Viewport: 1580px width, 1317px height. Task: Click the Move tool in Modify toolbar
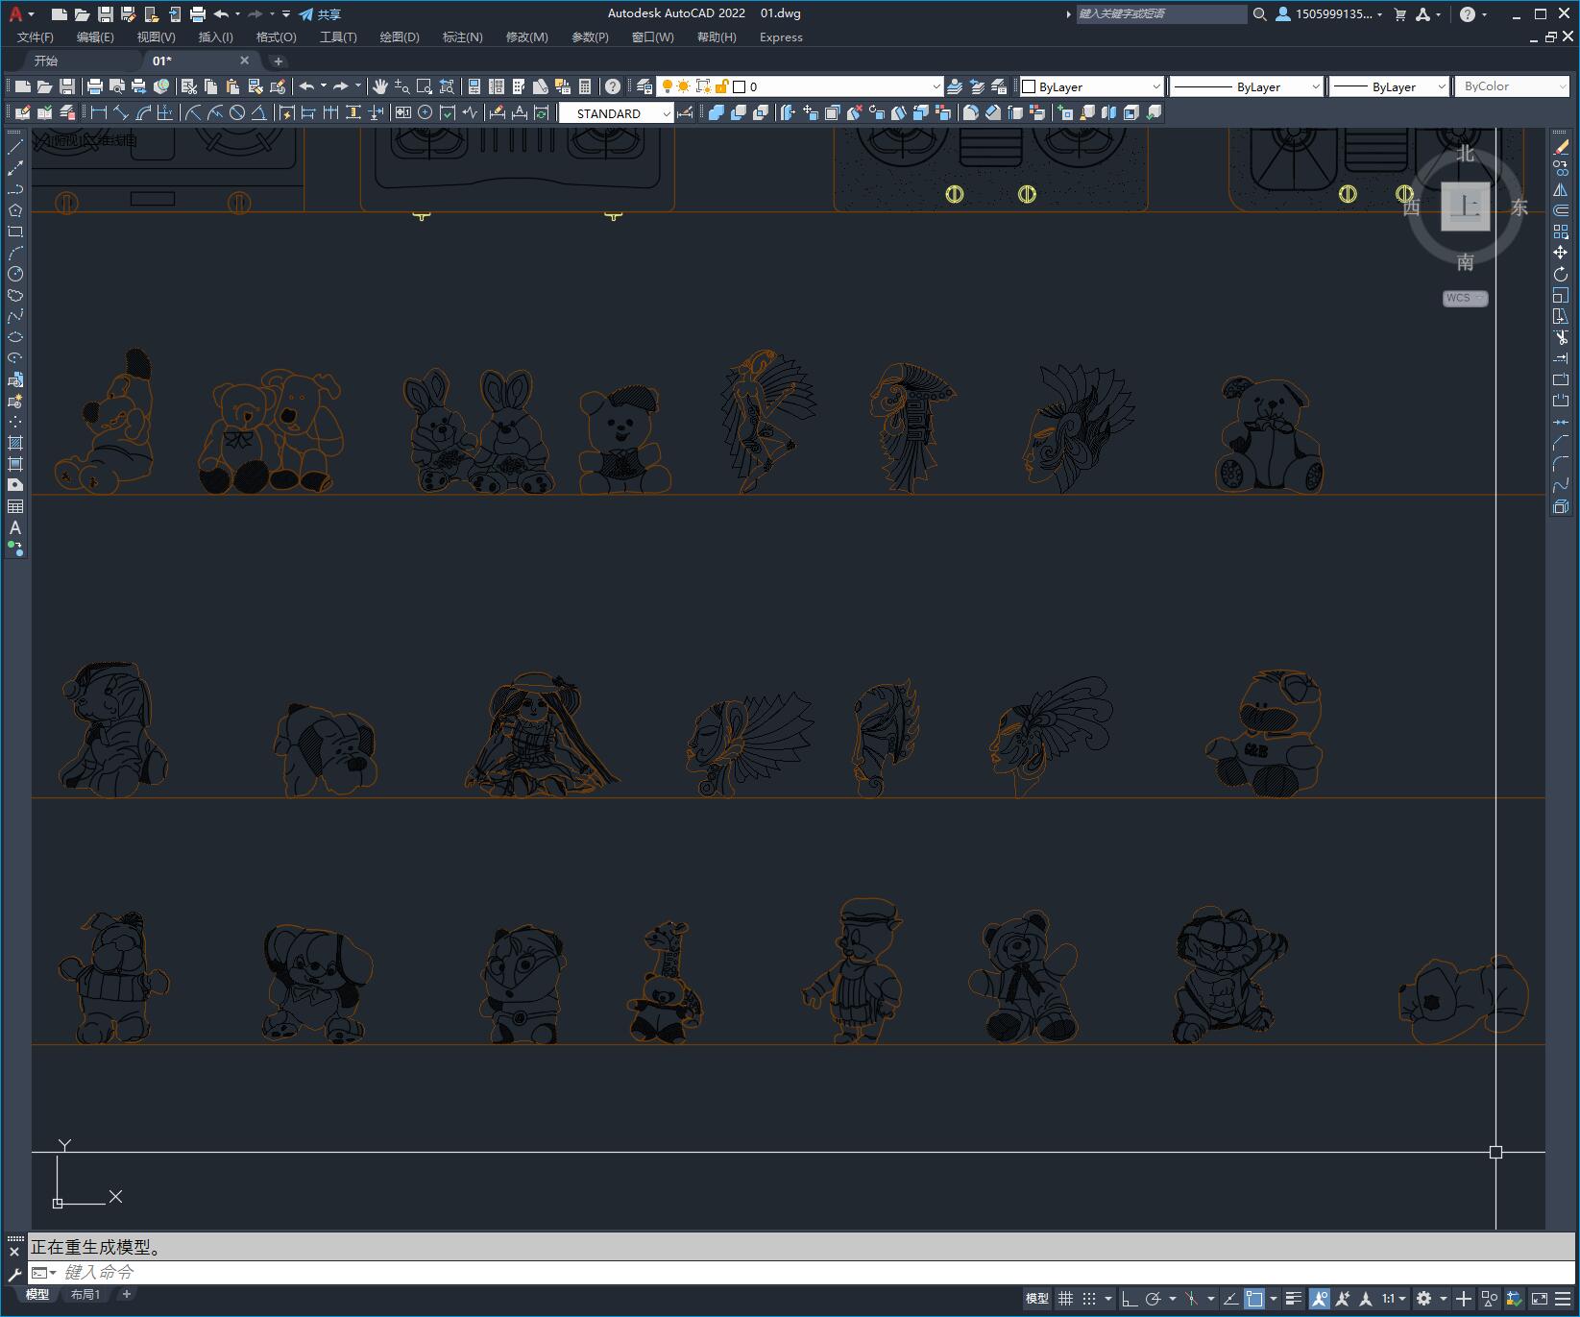coord(1561,253)
